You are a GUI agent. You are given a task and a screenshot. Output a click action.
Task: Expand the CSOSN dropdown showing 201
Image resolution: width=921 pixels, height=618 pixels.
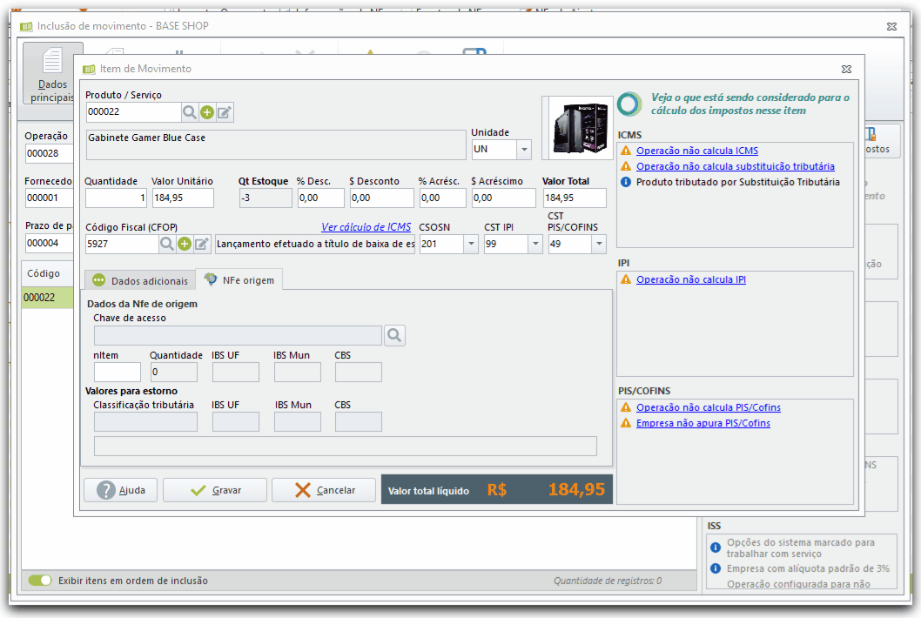[471, 244]
